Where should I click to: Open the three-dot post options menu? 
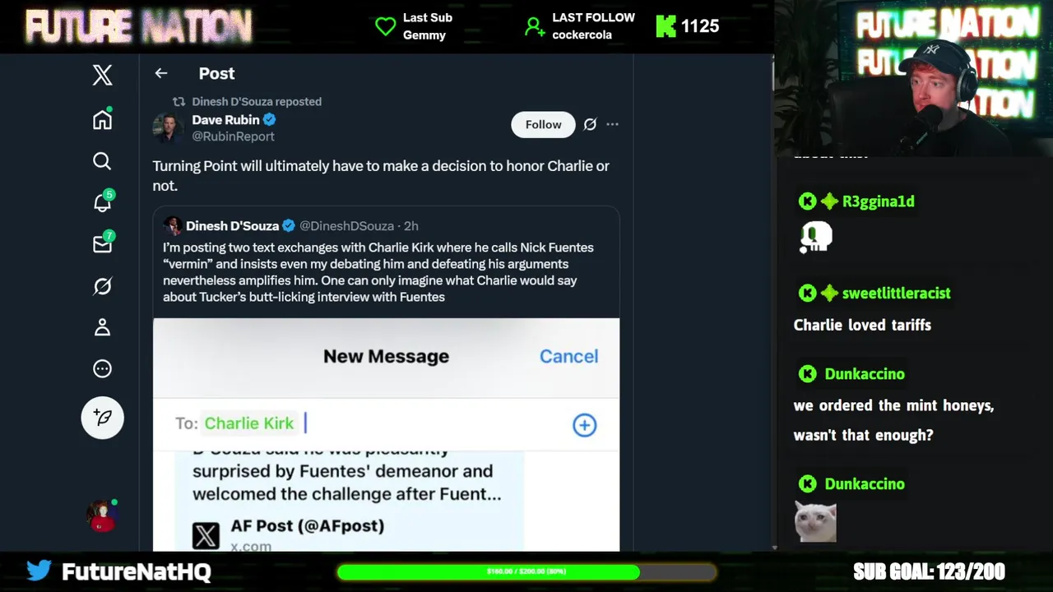(x=612, y=124)
